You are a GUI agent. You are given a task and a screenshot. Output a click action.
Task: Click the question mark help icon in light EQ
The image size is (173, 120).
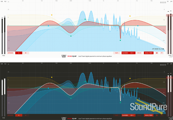coord(161,53)
